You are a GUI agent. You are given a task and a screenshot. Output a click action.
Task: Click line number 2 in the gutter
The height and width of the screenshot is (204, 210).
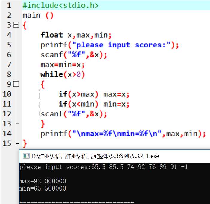(x=9, y=15)
